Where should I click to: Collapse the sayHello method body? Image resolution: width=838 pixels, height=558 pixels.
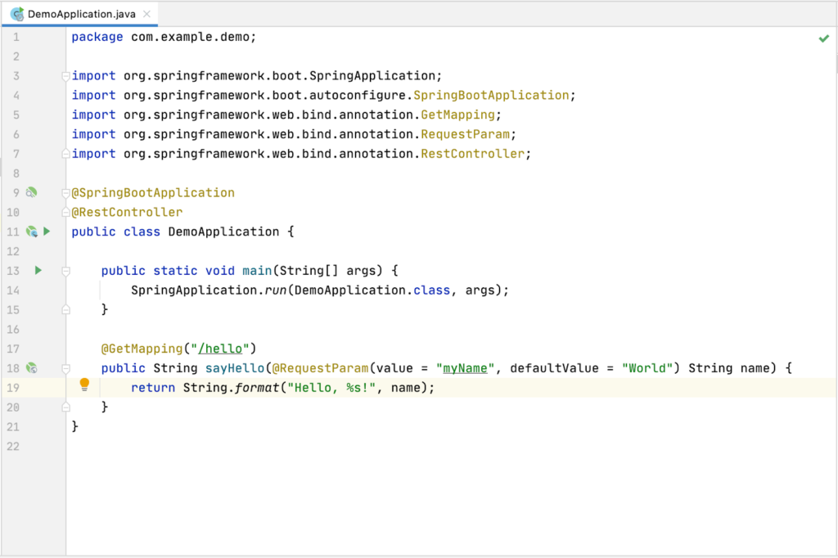click(65, 367)
